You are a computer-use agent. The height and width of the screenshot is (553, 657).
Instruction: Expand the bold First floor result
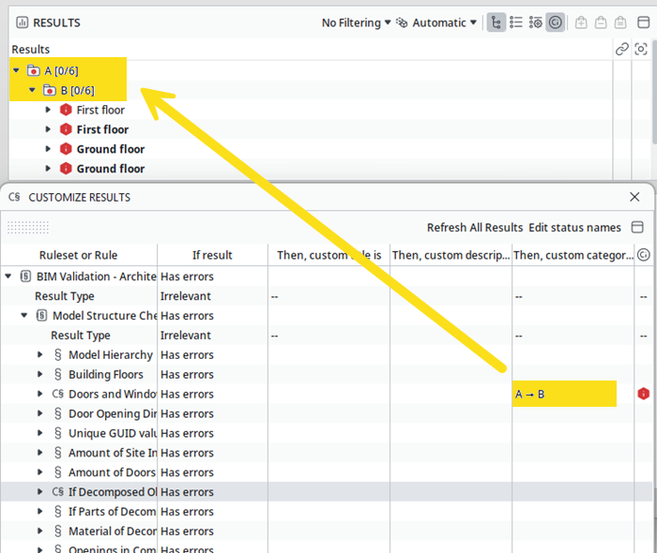click(x=48, y=129)
